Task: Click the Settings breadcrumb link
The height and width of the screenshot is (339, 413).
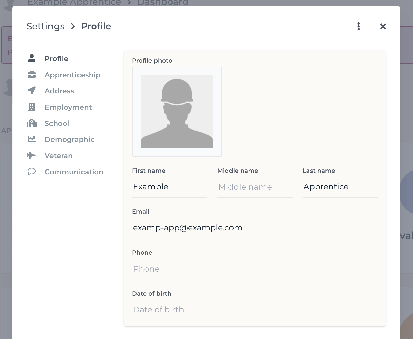Action: tap(46, 26)
